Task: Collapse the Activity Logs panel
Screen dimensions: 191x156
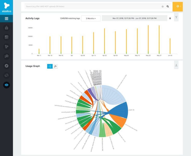Action: point(176,17)
